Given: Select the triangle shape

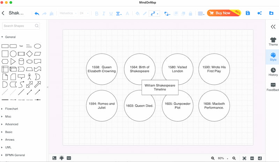Looking at the screenshot, I should (13, 62).
